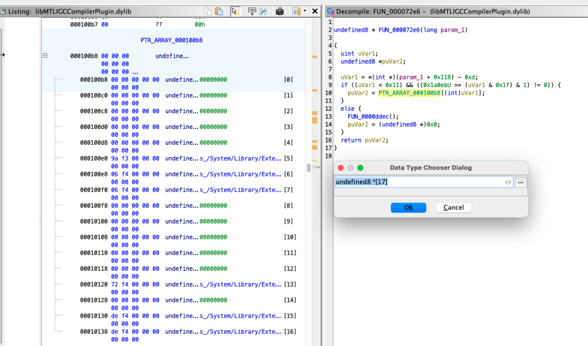Open the browser field formatter icon
Viewport: 588px width, 346px height.
(x=252, y=11)
